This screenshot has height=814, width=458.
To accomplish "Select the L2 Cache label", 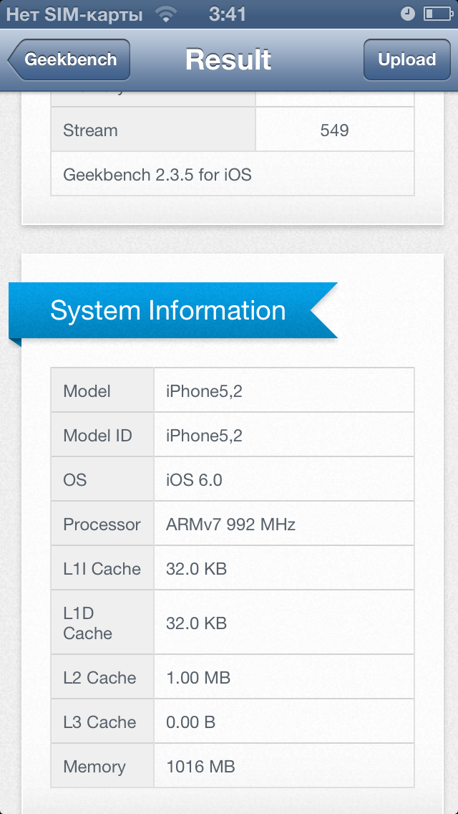I will coord(99,677).
